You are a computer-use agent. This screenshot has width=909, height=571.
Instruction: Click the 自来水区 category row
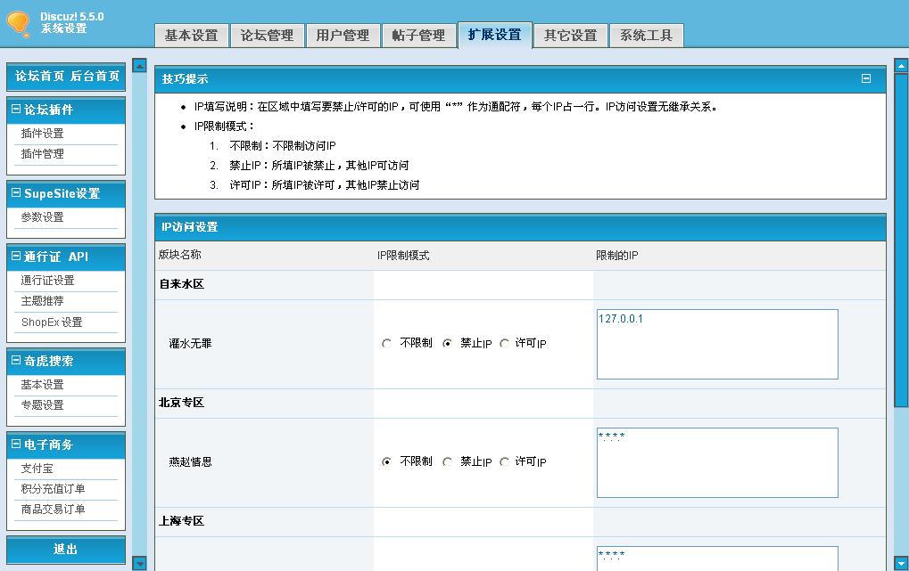[x=521, y=284]
